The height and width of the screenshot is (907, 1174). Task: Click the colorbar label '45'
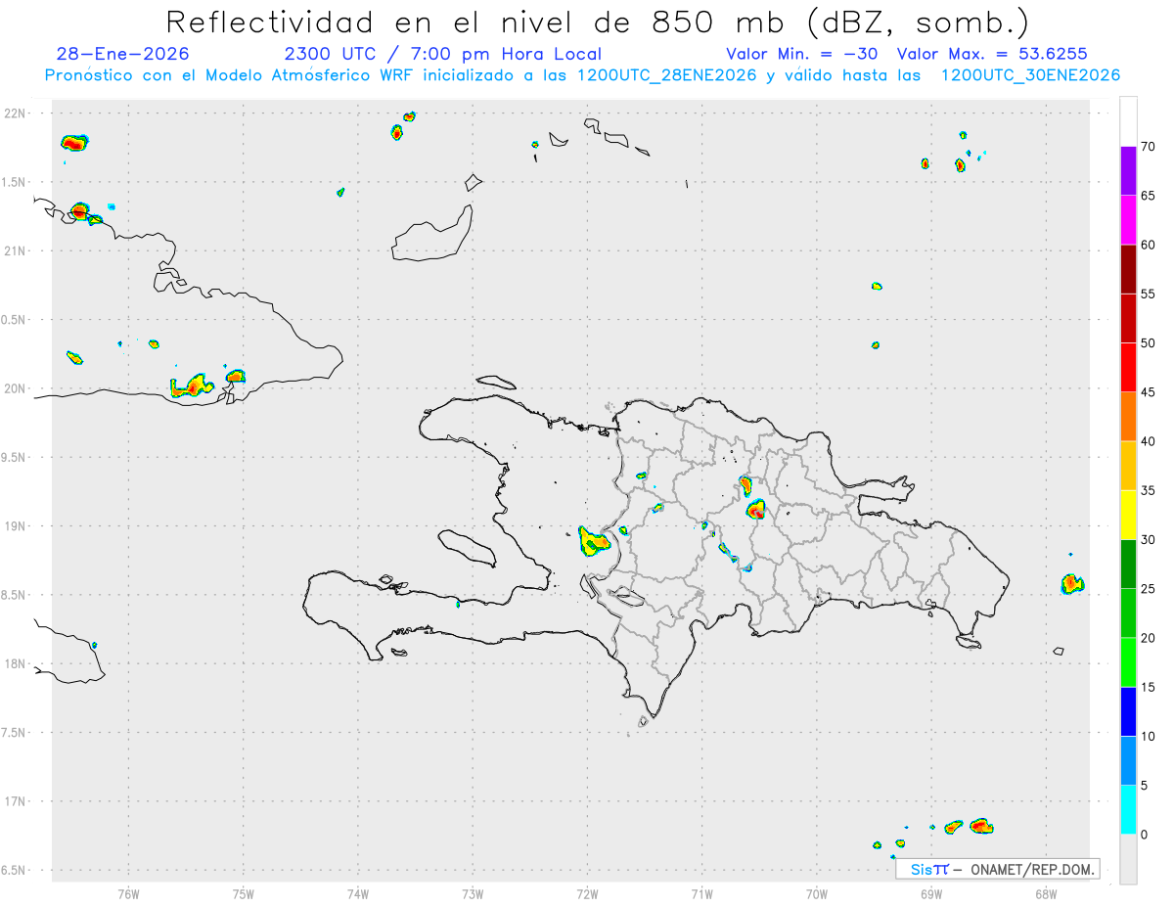pos(1148,392)
